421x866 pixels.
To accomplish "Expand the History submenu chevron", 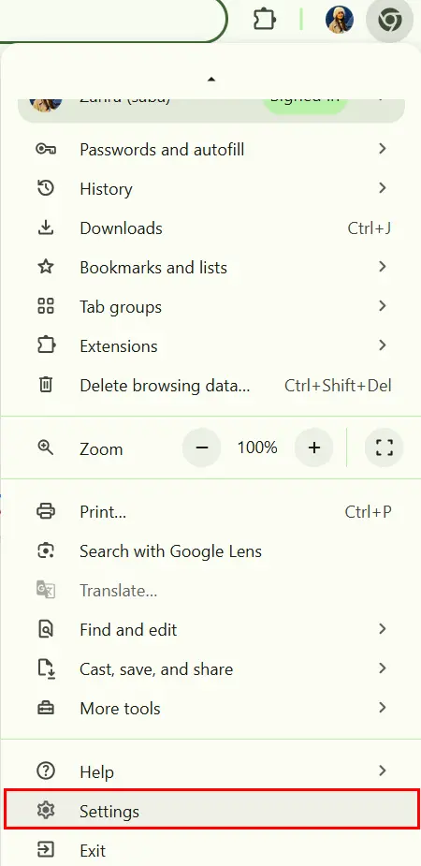I will (383, 188).
